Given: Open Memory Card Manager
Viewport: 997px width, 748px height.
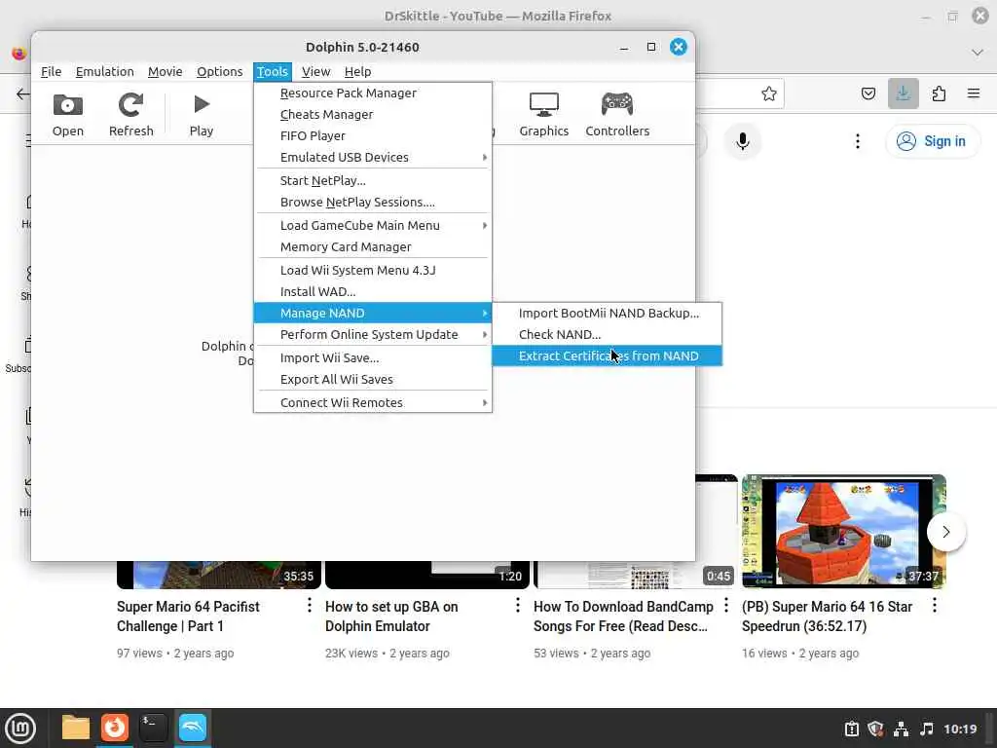Looking at the screenshot, I should click(373, 246).
